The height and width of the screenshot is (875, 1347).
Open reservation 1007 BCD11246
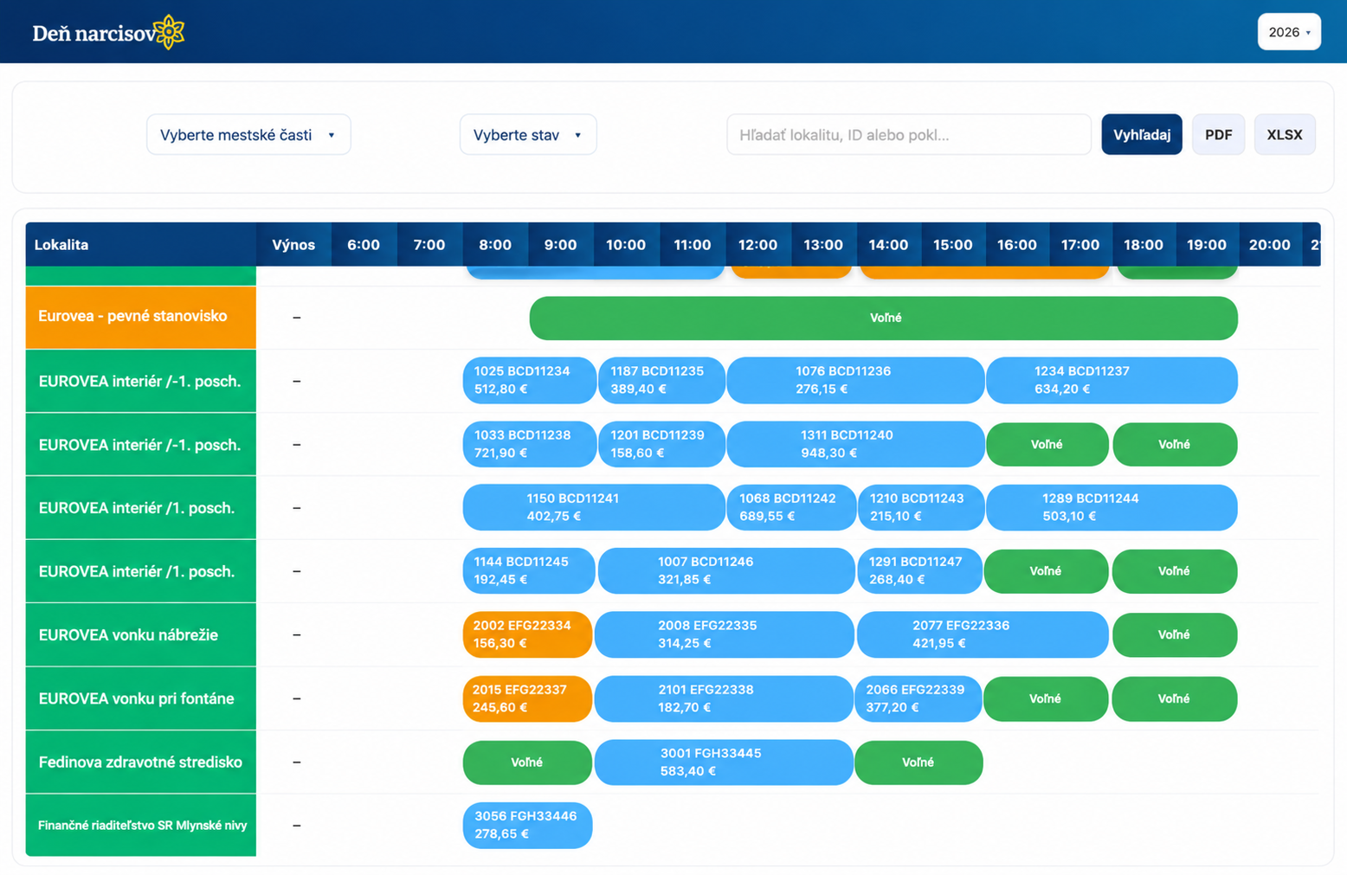click(726, 571)
